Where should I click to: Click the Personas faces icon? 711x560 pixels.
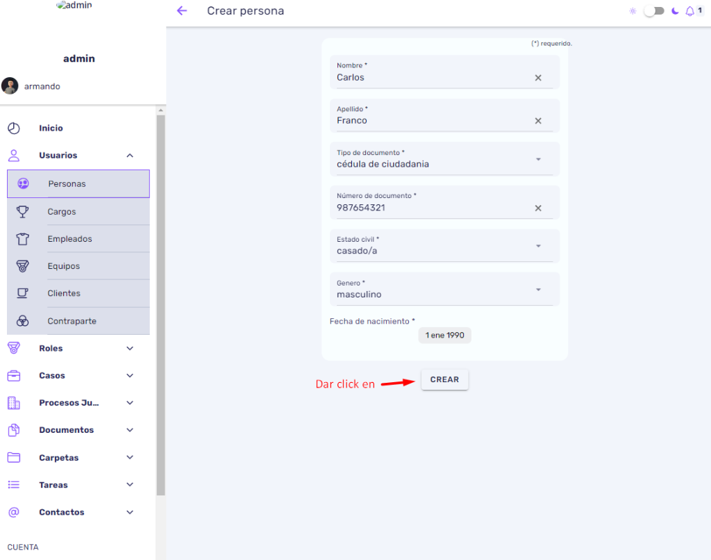click(x=23, y=183)
